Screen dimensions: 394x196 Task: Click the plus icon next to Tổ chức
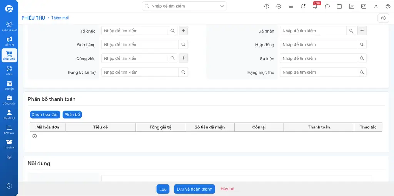click(183, 31)
